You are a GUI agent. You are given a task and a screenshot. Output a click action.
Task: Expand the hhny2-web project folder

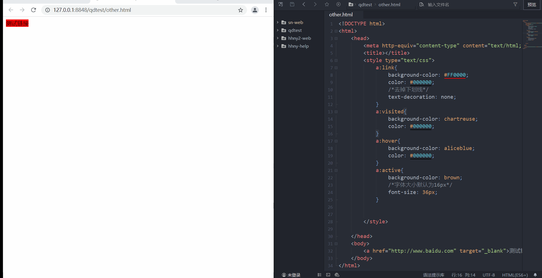pyautogui.click(x=278, y=38)
